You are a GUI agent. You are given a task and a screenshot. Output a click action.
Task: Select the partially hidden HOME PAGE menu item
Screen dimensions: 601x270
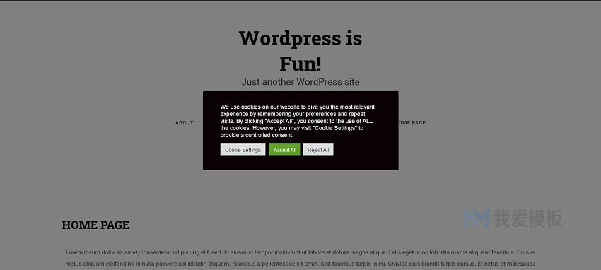412,123
